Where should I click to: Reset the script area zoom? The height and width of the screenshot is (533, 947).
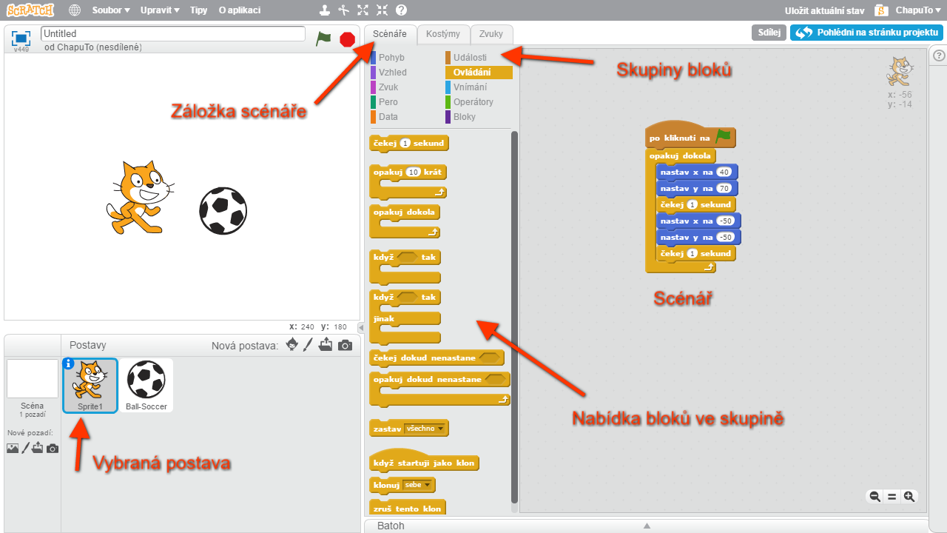[x=892, y=497]
